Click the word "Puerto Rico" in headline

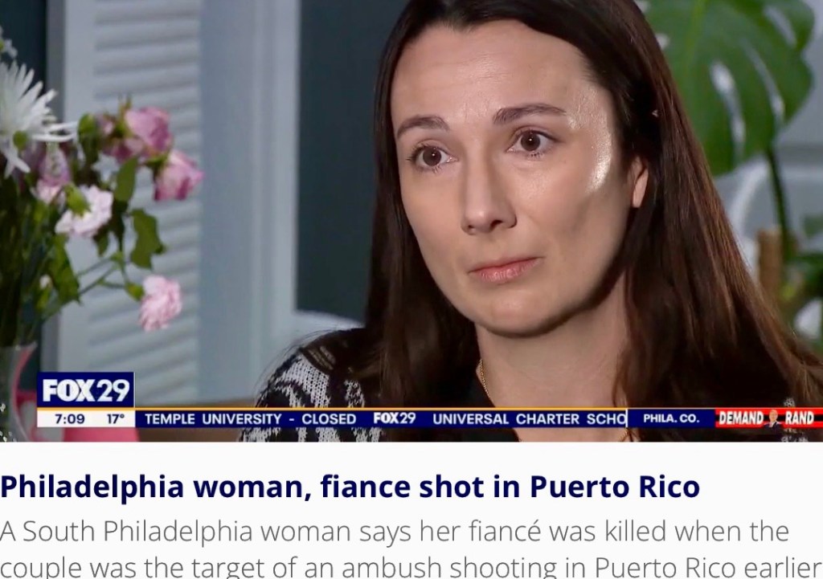(x=615, y=486)
